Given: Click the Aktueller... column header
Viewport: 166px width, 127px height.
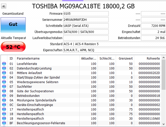Looking at the screenshot, I should 88,58.
